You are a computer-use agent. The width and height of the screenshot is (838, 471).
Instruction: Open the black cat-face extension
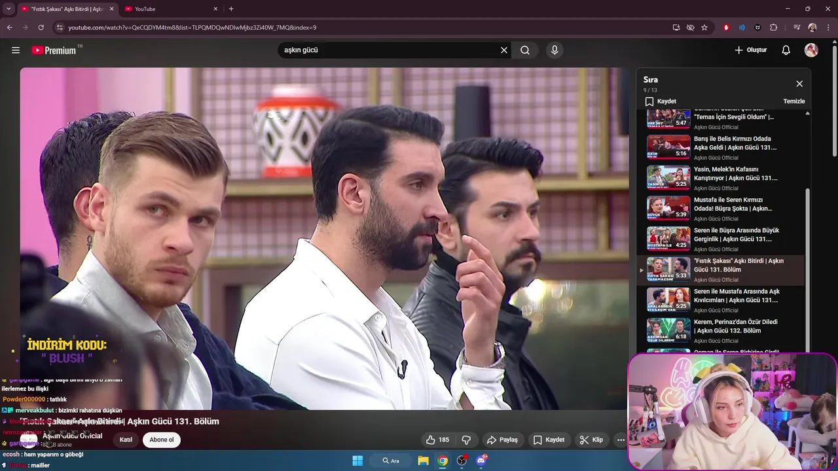(x=757, y=27)
